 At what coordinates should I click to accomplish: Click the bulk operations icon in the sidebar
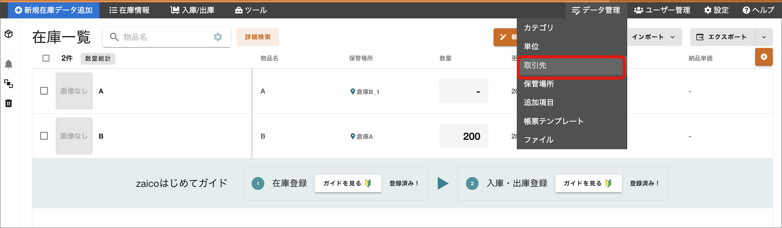click(9, 84)
